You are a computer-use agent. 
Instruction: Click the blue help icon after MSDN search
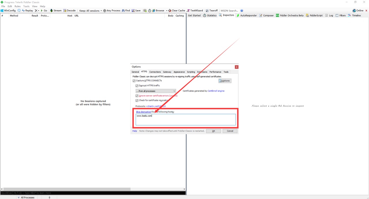(242, 11)
